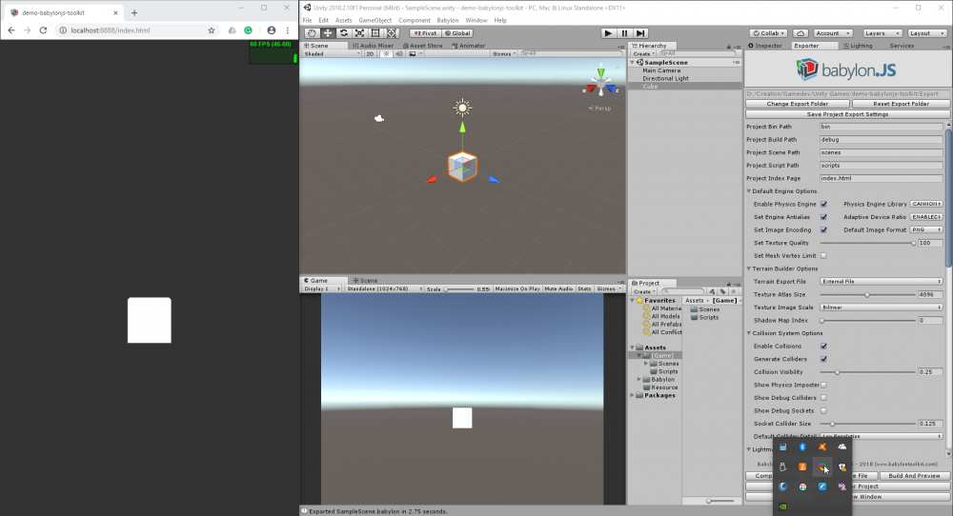Open the GameObject menu
The height and width of the screenshot is (516, 953).
[x=375, y=20]
